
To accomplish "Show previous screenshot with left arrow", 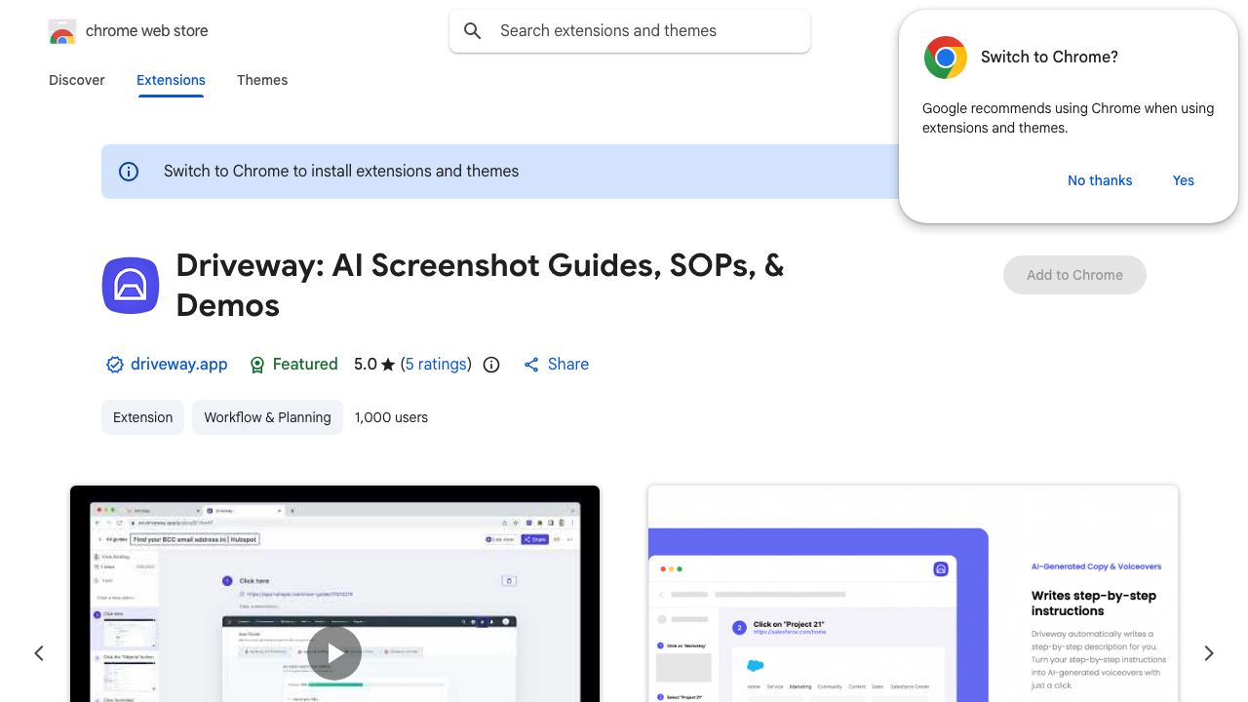I will (x=39, y=653).
